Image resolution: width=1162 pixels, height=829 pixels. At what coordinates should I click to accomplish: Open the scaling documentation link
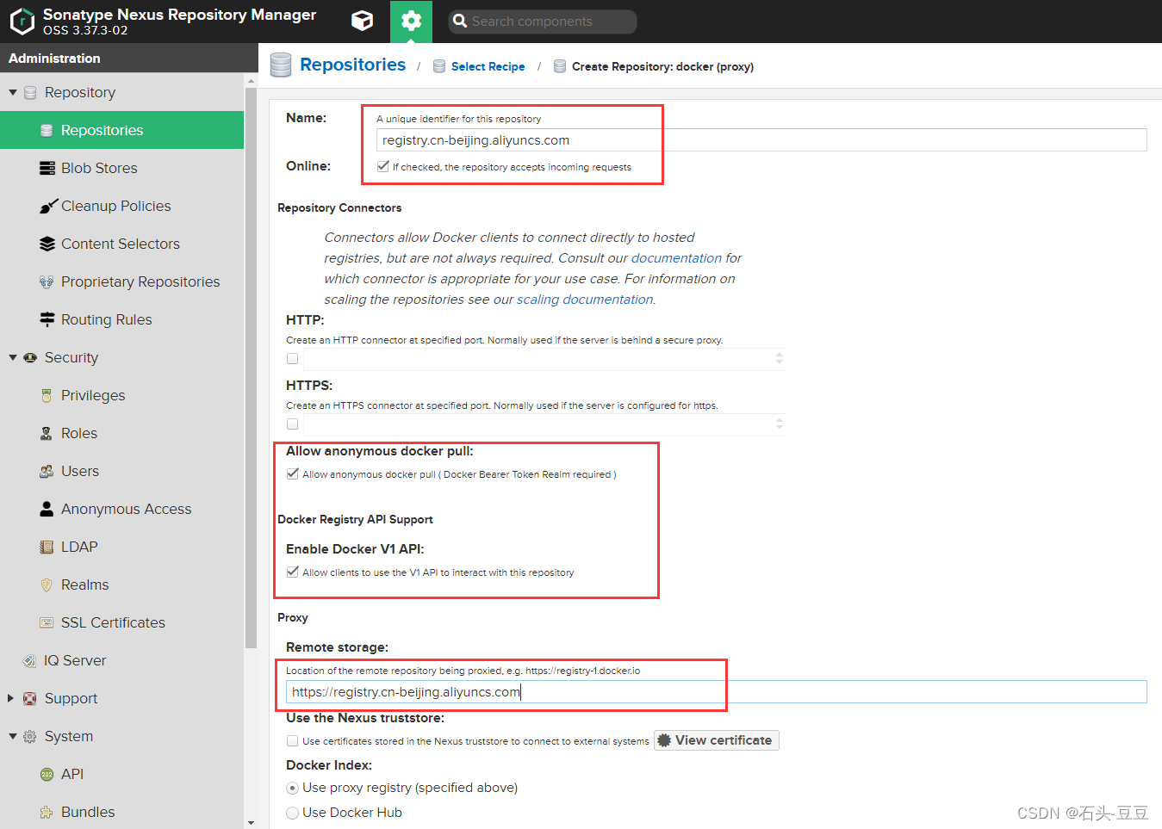click(x=585, y=300)
